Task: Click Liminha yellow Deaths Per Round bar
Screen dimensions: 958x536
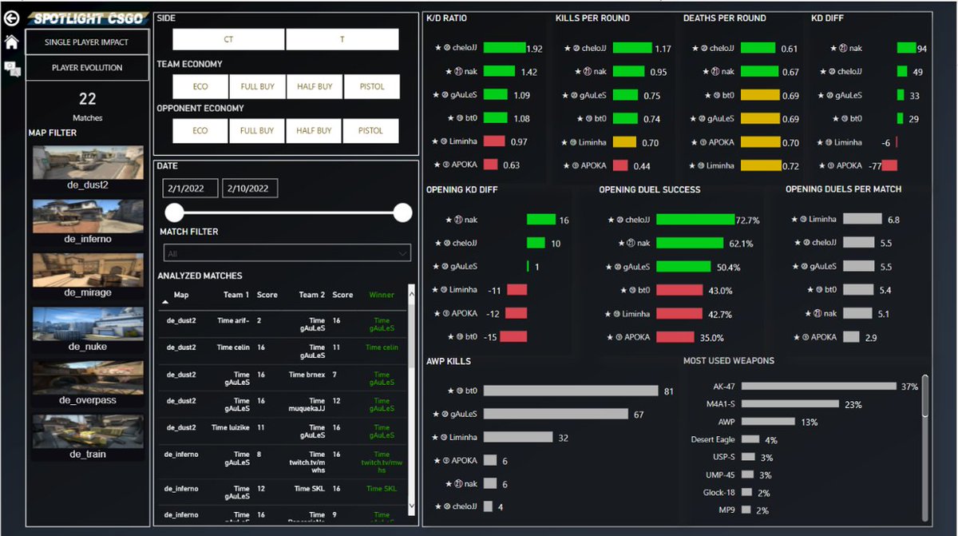Action: tap(761, 165)
